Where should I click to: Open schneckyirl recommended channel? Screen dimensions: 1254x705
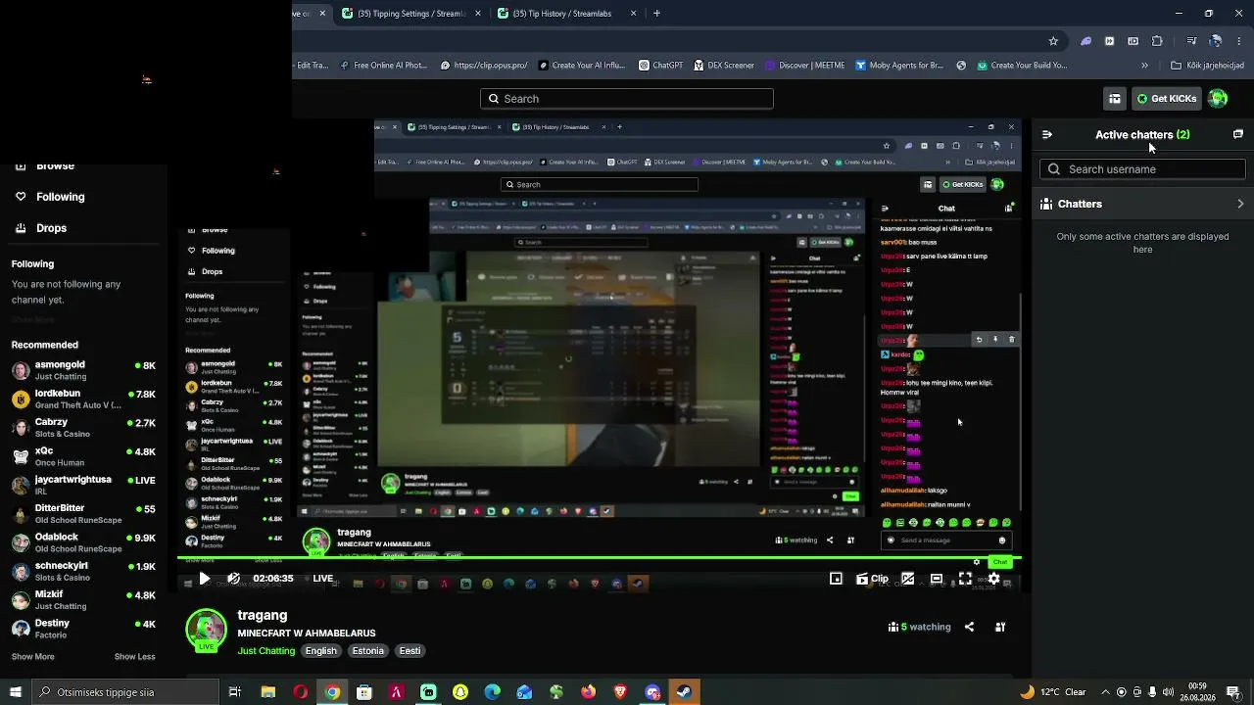pos(83,571)
